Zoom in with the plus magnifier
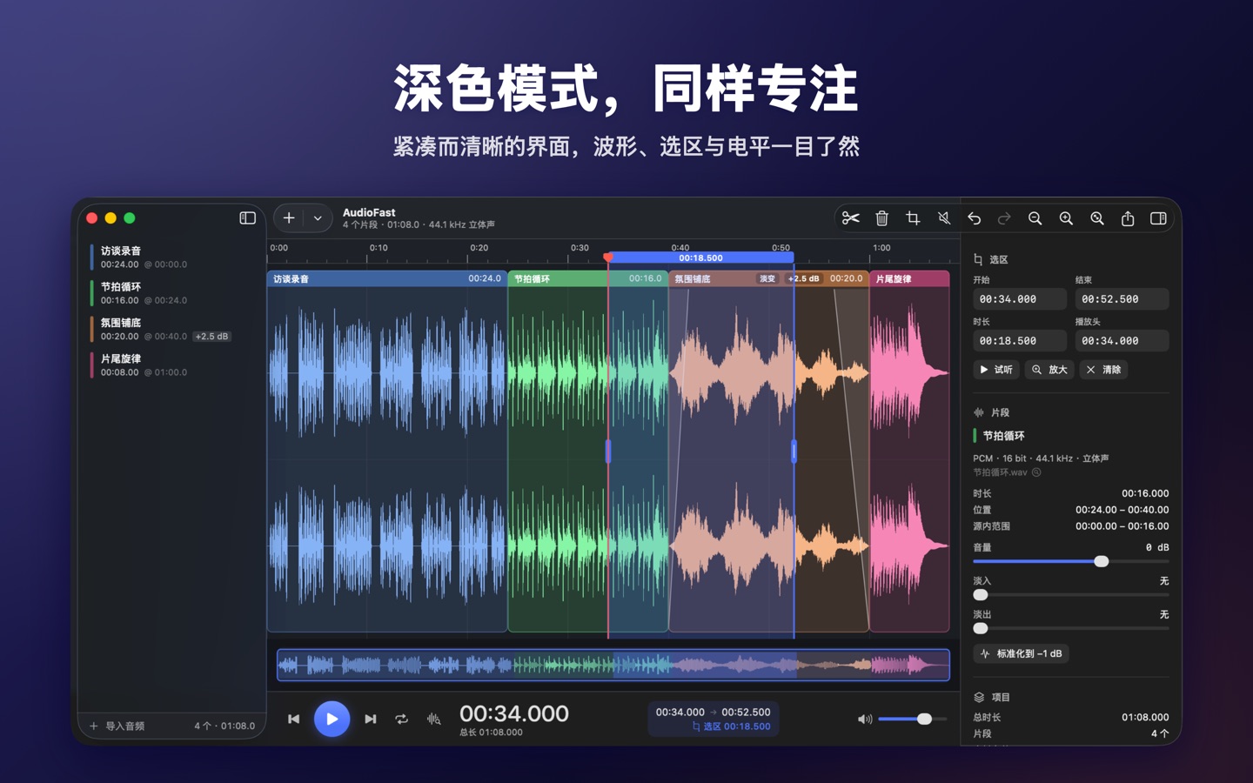This screenshot has width=1253, height=783. [1066, 218]
